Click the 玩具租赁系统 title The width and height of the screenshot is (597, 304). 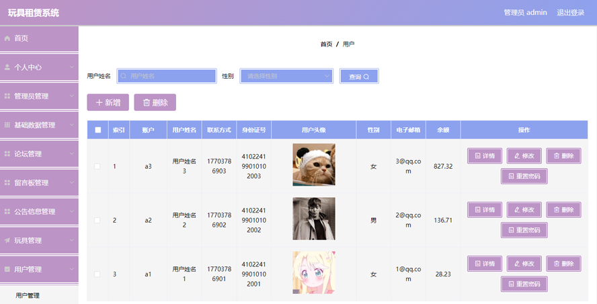click(34, 13)
